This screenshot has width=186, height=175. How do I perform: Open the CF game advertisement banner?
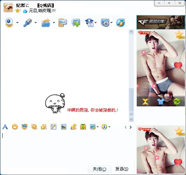point(161,22)
